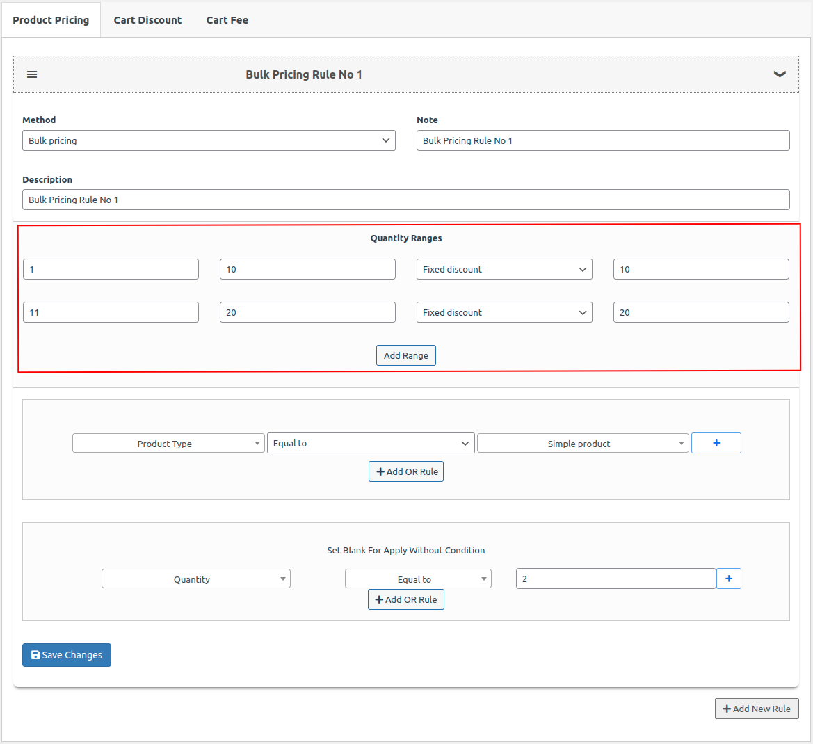
Task: Select the quantity value field showing 2
Action: (x=615, y=578)
